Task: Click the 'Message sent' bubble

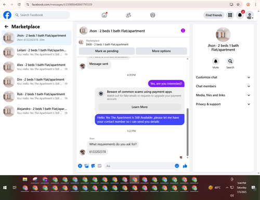Action: coord(99,64)
